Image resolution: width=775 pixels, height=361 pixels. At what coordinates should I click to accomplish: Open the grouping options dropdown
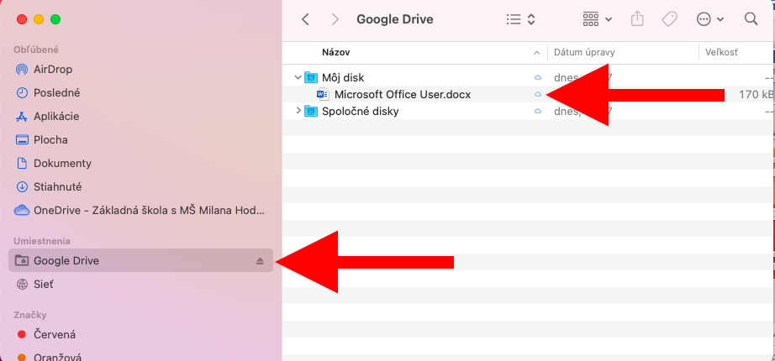(597, 18)
